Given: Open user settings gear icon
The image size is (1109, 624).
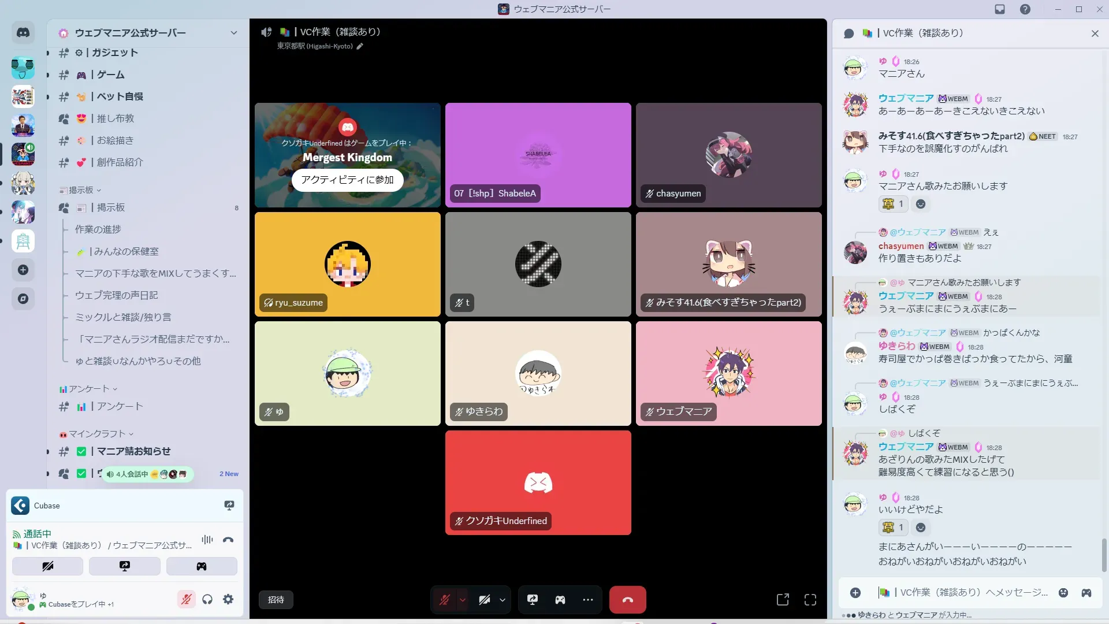Looking at the screenshot, I should [228, 600].
